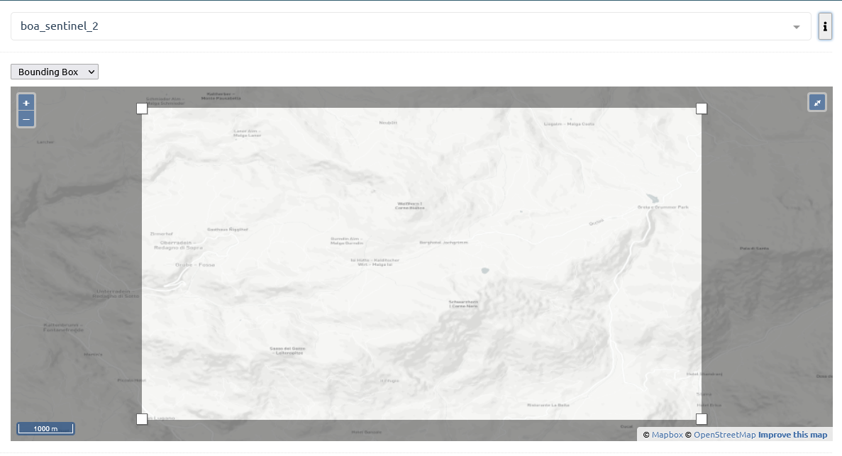Zoom in using the plus map control

point(26,102)
